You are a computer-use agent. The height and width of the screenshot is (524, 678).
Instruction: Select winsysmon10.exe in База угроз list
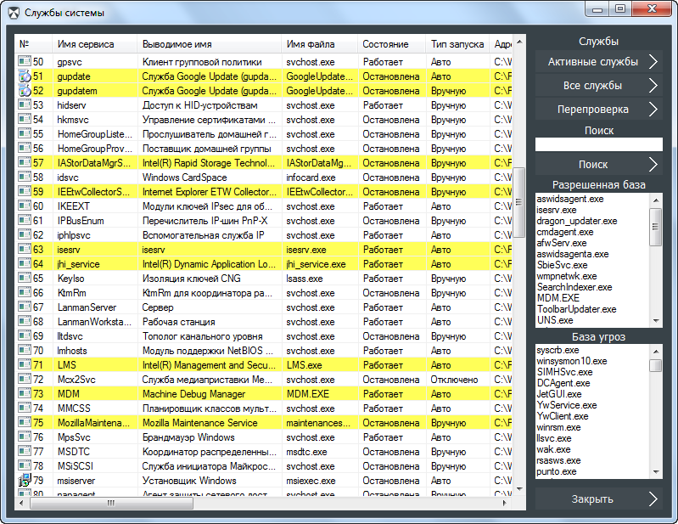[571, 361]
